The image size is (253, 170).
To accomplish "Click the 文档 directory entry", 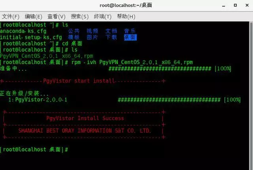I will point(111,31).
